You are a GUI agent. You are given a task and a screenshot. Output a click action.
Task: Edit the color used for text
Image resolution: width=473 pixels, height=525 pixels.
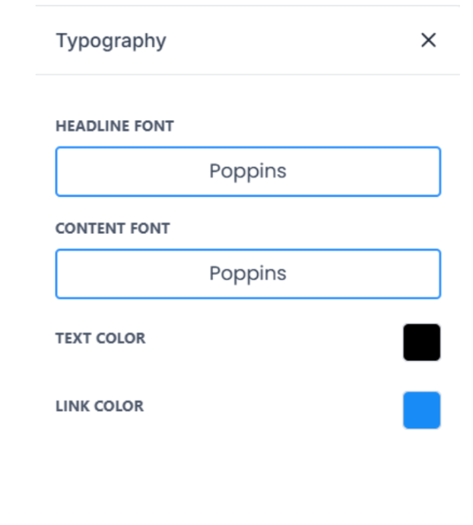coord(421,342)
